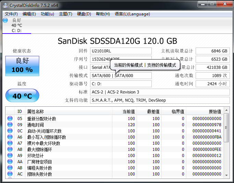Click the status orb for attribute AA

click(x=10, y=161)
